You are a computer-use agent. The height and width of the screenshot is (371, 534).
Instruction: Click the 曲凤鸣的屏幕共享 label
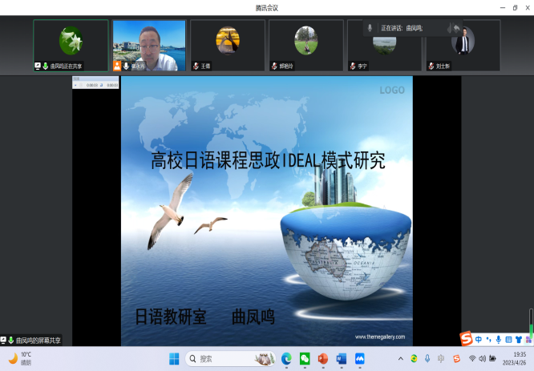pyautogui.click(x=36, y=341)
